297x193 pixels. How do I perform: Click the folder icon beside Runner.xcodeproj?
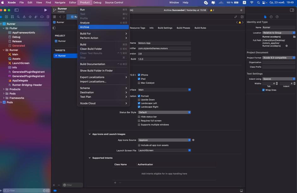294,37
